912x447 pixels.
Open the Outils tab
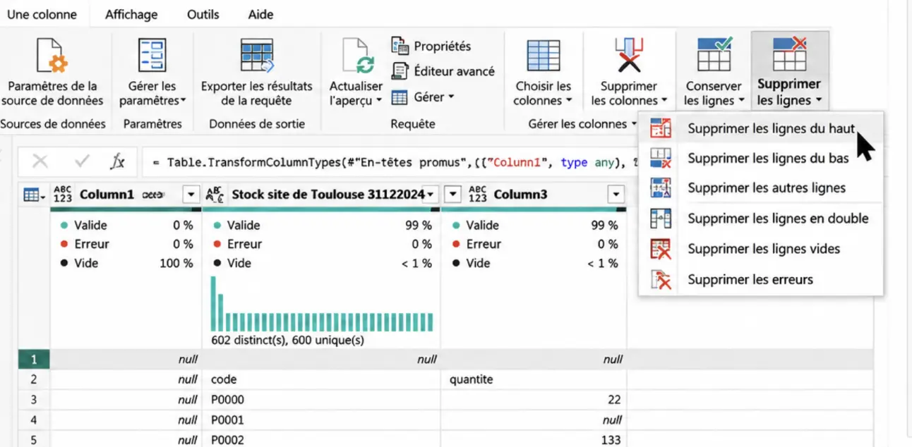(203, 14)
